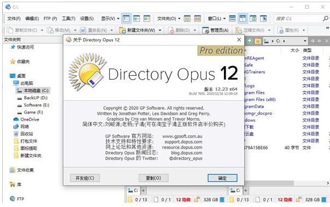This screenshot has width=330, height=207.
Task: Open the 显示(V) dropdown menu
Action: (x=110, y=19)
